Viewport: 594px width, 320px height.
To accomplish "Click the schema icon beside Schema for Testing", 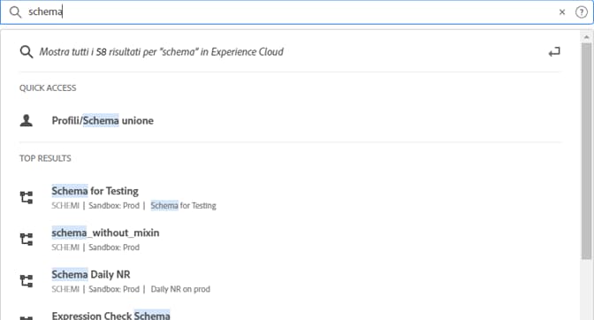I will click(27, 197).
